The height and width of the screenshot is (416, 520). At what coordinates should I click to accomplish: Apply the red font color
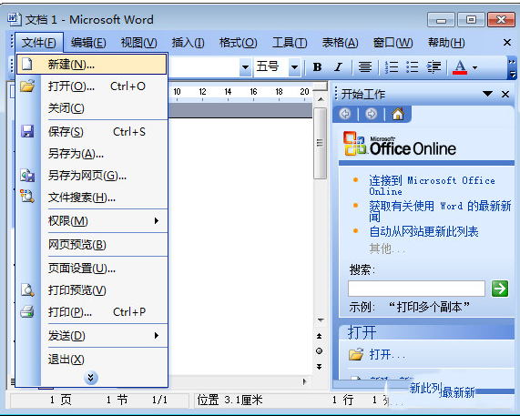coord(460,67)
